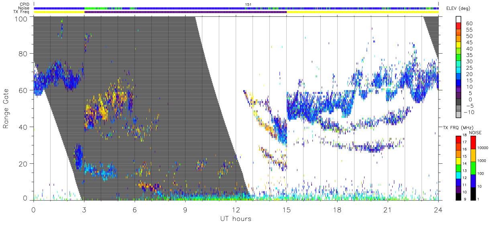
Task: Click the Range Gate tick label 100
Action: click(21, 19)
